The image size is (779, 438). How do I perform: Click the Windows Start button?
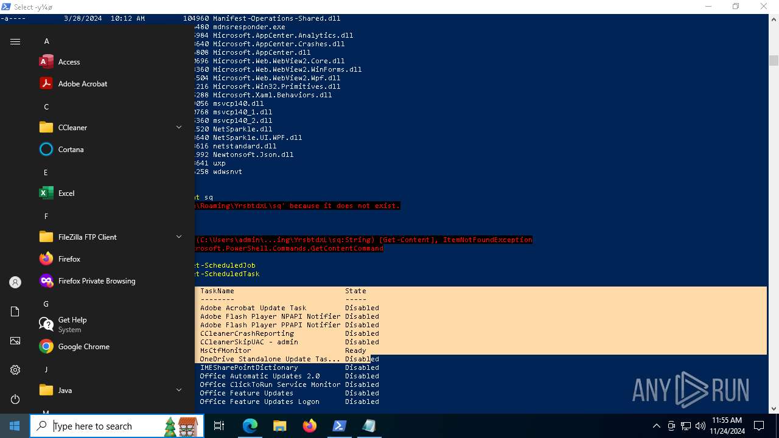point(15,426)
